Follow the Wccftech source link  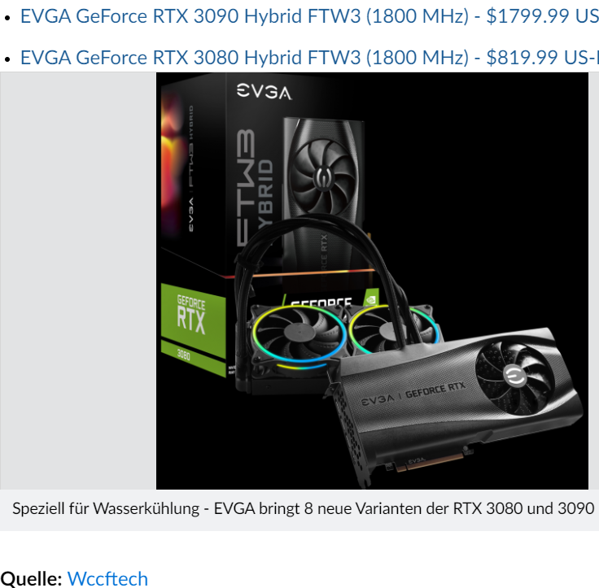107,578
